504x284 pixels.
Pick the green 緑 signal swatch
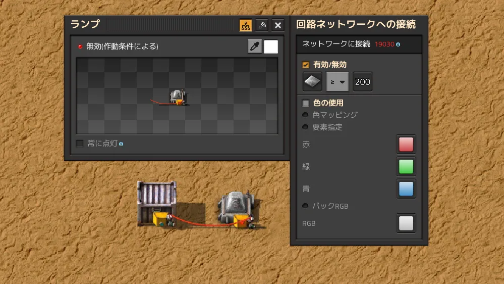click(x=406, y=166)
